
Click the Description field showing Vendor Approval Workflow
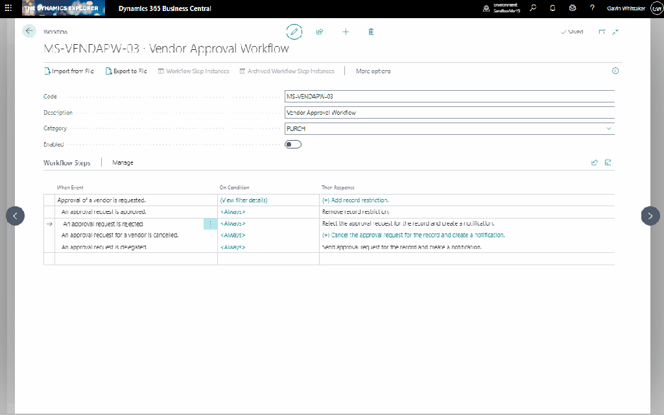click(389, 112)
